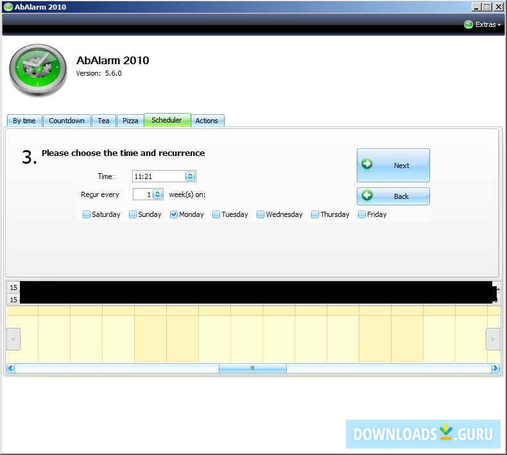Open the Pizza tab
507x455 pixels.
click(x=130, y=121)
